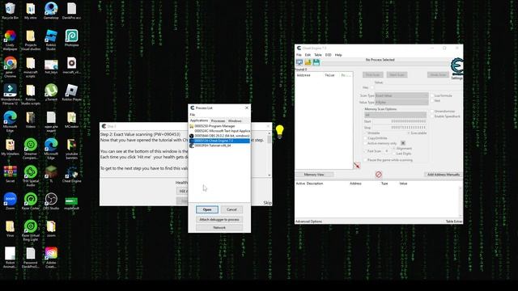Select the Roblox Player desktop shortcut
Screen dimensions: 518x291
pyautogui.click(x=71, y=92)
